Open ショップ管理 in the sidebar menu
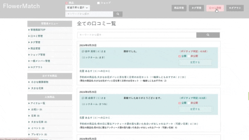This screenshot has width=249, height=140. click(x=38, y=54)
